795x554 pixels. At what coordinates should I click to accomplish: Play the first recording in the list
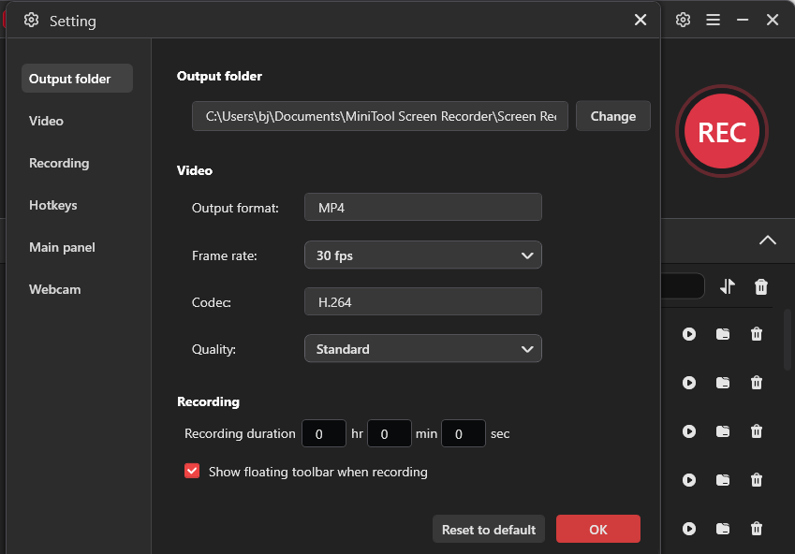(x=689, y=334)
